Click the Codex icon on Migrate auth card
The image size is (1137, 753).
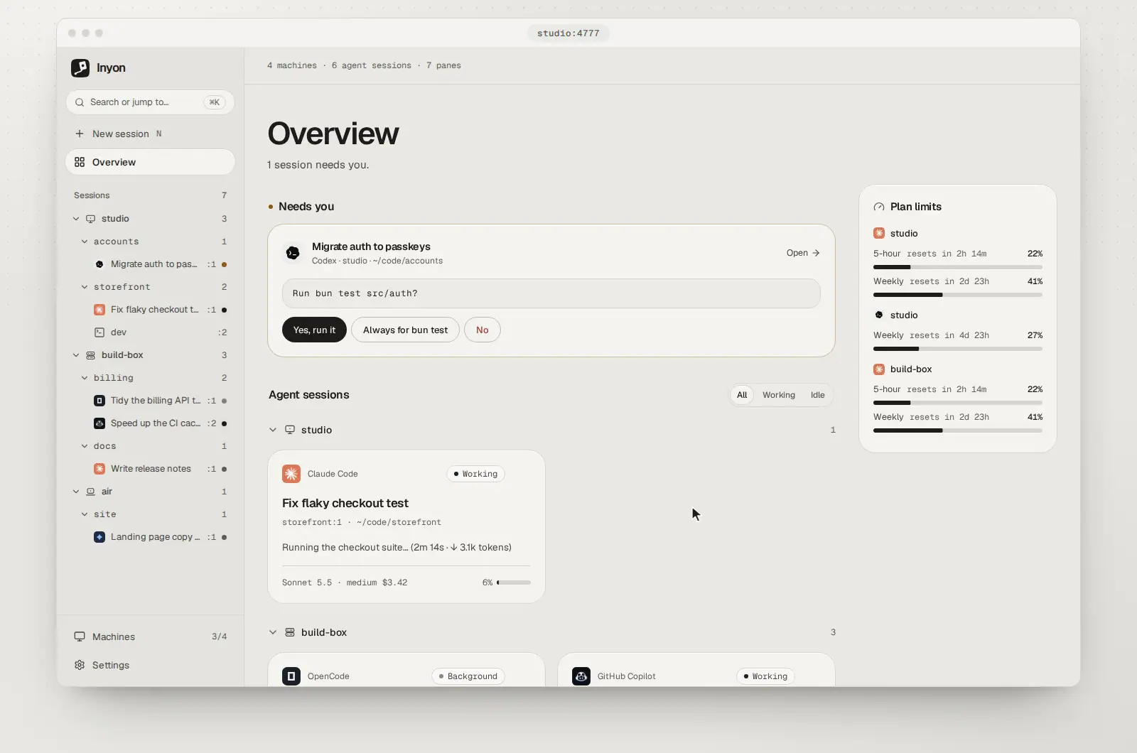(292, 253)
